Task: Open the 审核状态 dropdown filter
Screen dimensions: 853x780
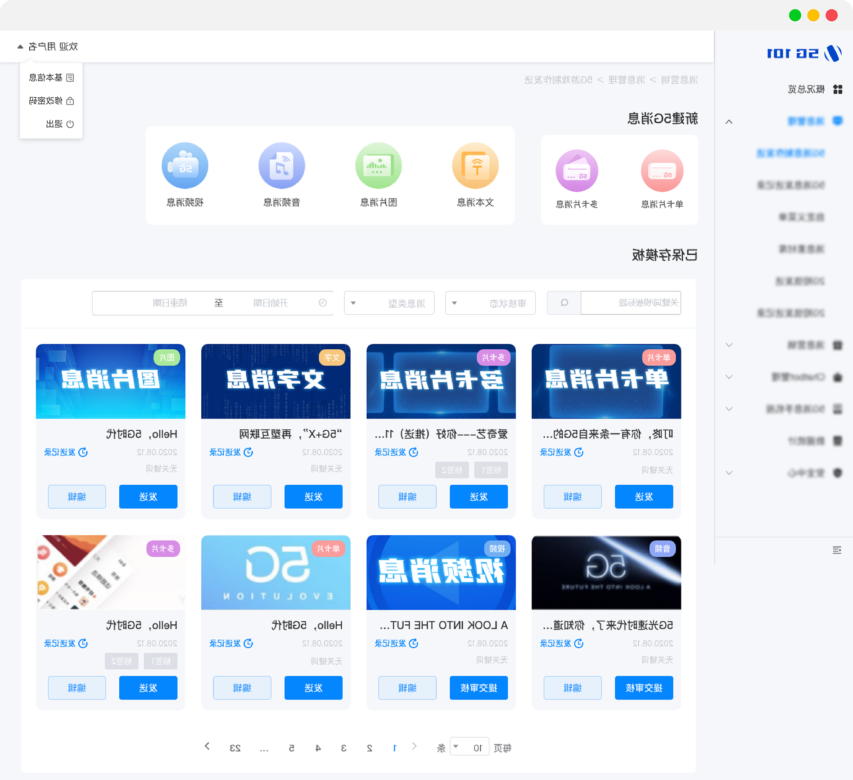Action: click(490, 303)
